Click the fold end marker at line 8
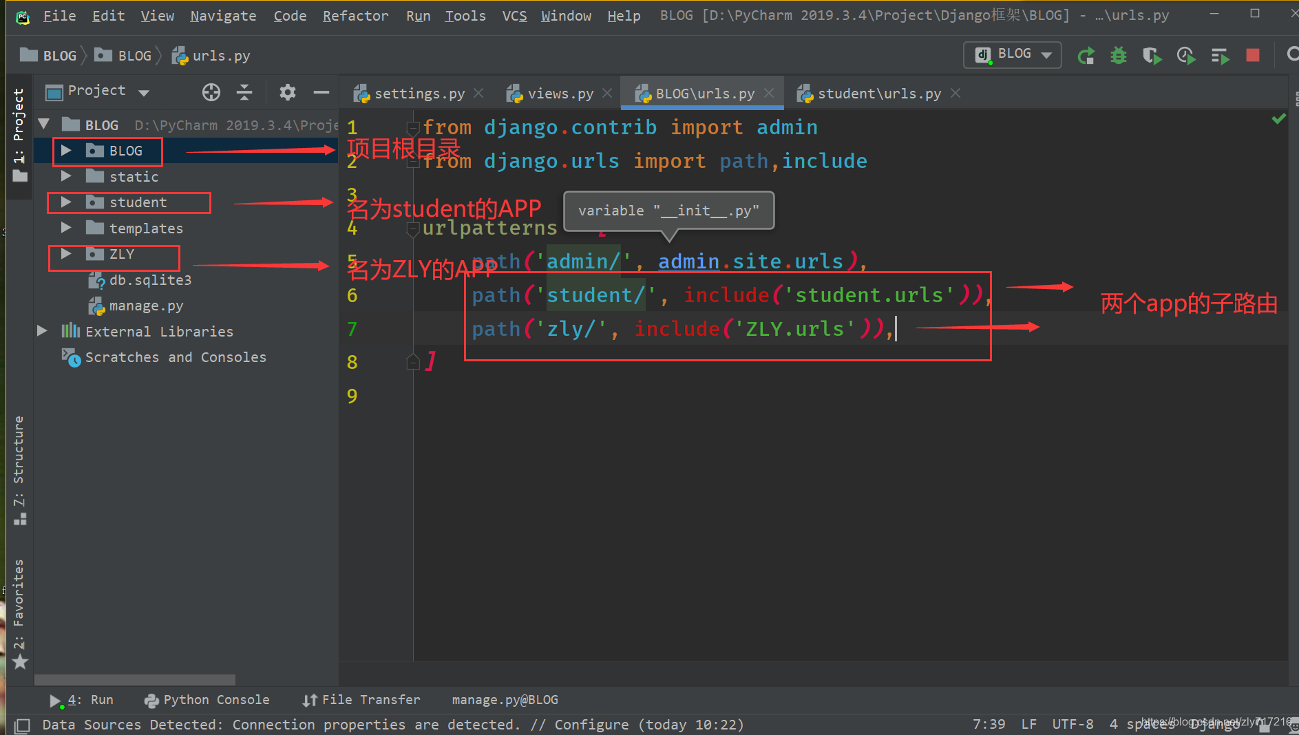This screenshot has height=735, width=1299. coord(413,362)
